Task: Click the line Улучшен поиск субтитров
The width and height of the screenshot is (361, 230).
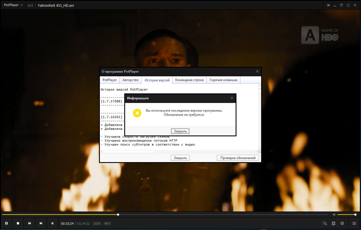Action: tap(148, 144)
